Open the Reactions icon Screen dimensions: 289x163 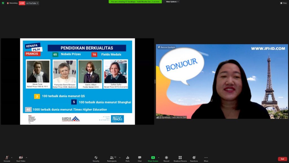coord(194,158)
